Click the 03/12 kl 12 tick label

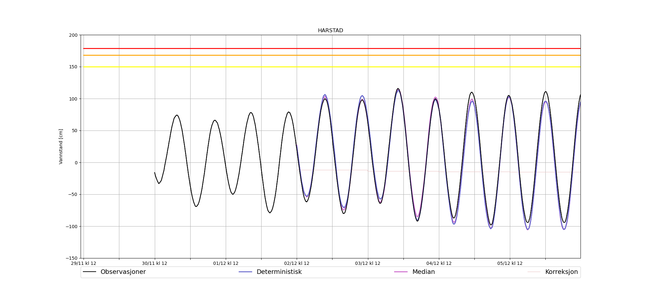click(368, 264)
